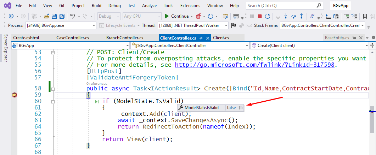The height and width of the screenshot is (155, 376).
Task: Click the Hot Reload flame icon
Action: [198, 16]
